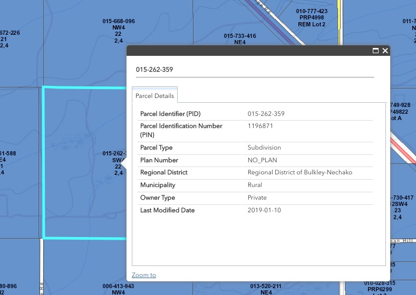Click the Parcel Identifier (PID) value

point(266,114)
